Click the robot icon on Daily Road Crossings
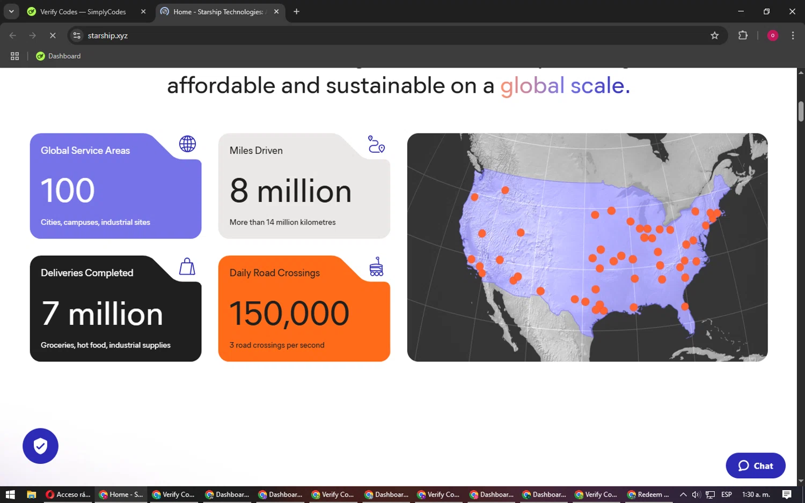 [x=376, y=267]
